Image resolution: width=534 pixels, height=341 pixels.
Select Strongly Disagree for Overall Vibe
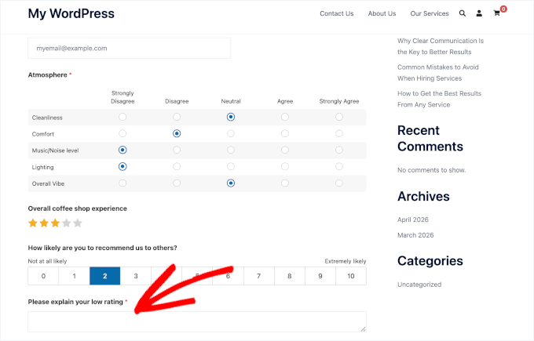coord(123,183)
